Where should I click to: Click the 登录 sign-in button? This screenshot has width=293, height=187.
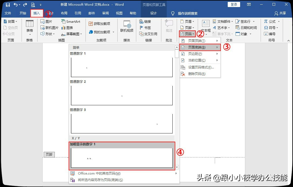tap(234, 4)
